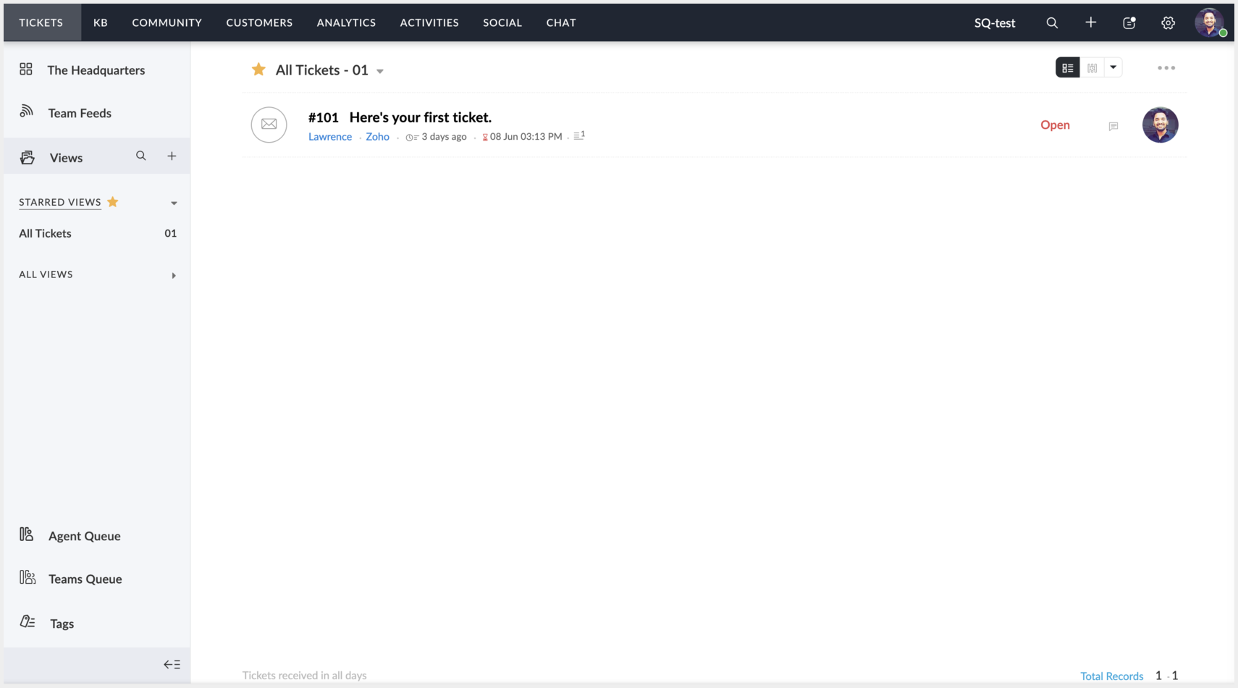
Task: Click the Lawrence contact link
Action: (x=330, y=136)
